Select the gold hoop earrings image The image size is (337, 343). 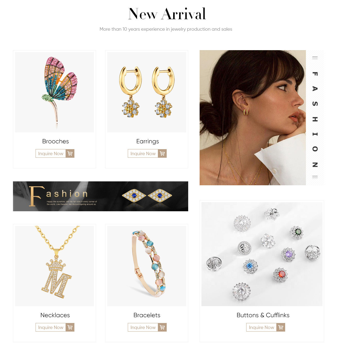point(147,92)
